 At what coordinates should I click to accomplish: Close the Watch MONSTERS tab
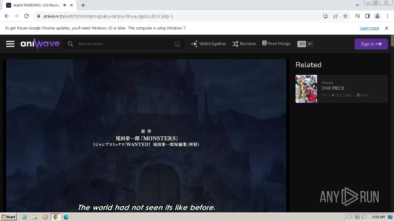point(72,5)
